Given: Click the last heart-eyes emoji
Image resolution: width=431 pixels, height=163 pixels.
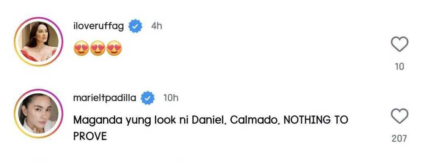Looking at the screenshot, I should (x=114, y=49).
